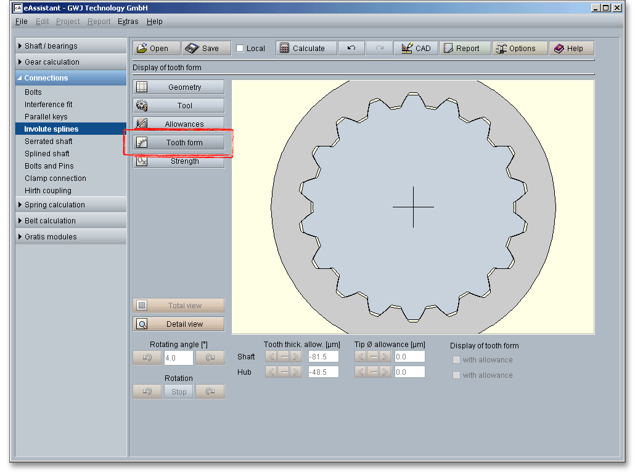635x472 pixels.
Task: Open Help with the book icon
Action: coord(571,49)
